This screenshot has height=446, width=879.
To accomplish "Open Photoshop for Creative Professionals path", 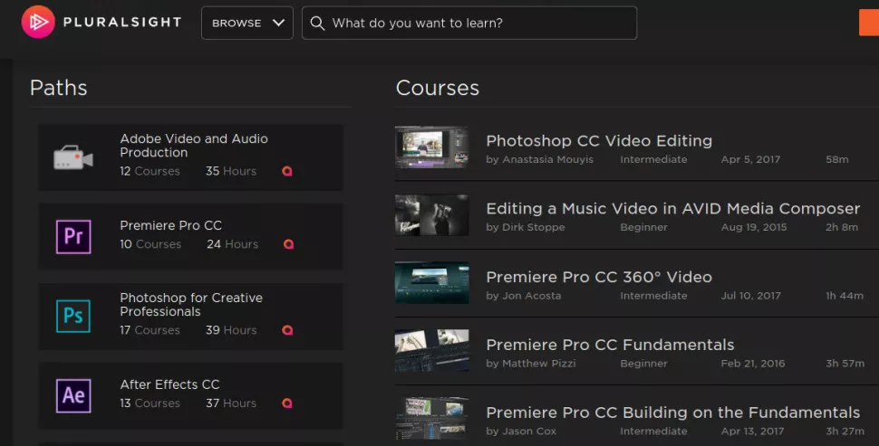I will coord(191,305).
